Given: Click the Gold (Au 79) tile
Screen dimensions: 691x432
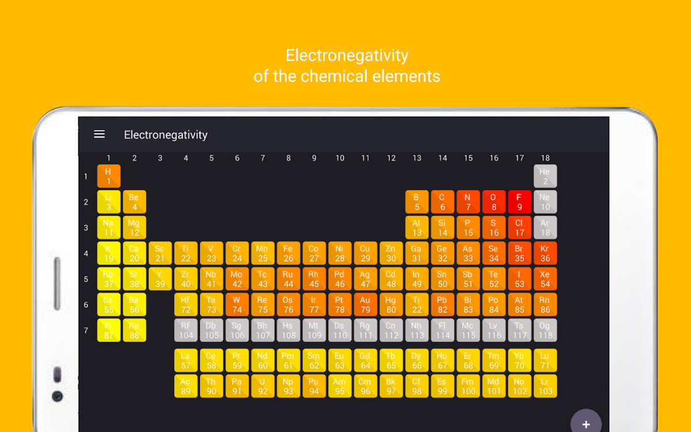Looking at the screenshot, I should coord(365,305).
